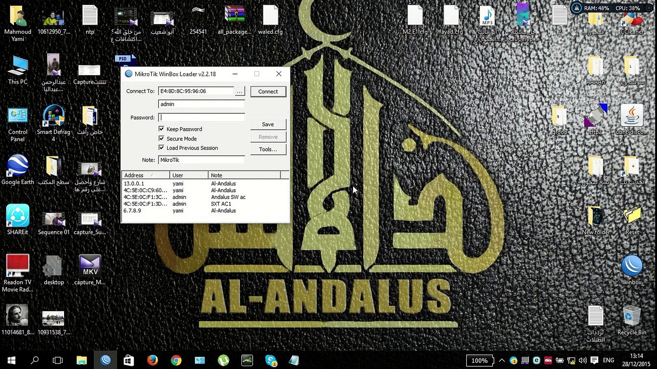657x369 pixels.
Task: Open the Connect To address browse button
Action: pos(239,91)
